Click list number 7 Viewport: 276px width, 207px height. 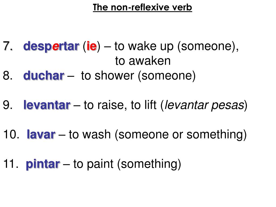pyautogui.click(x=8, y=46)
